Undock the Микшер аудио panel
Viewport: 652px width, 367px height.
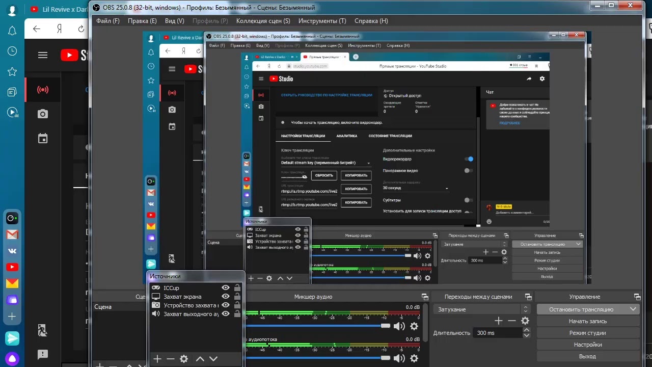pyautogui.click(x=425, y=297)
